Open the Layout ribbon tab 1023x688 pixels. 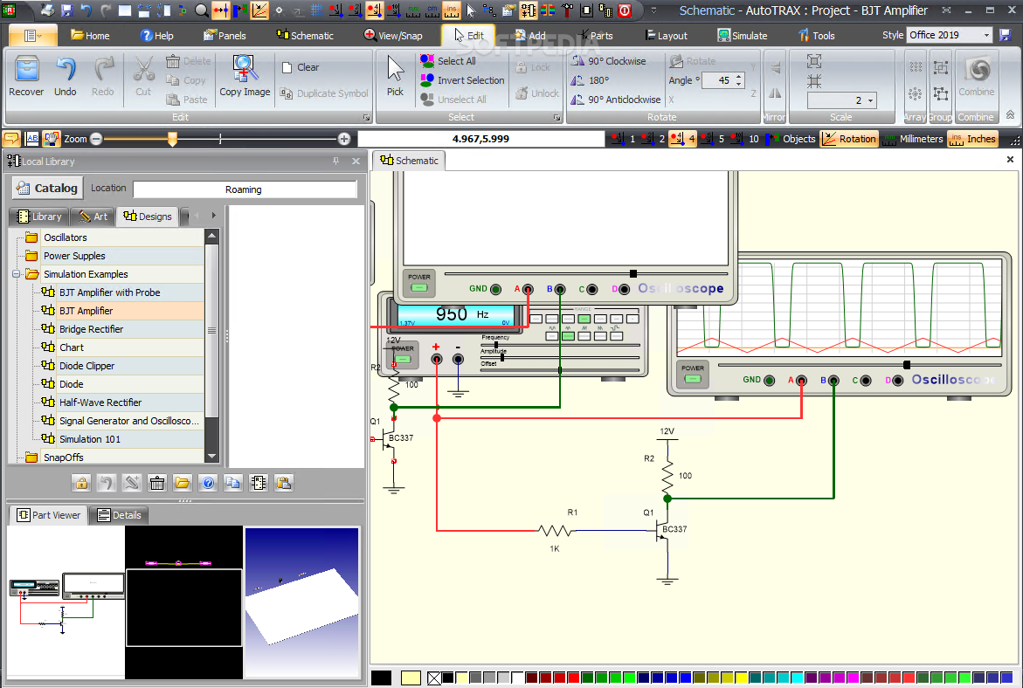pyautogui.click(x=666, y=35)
